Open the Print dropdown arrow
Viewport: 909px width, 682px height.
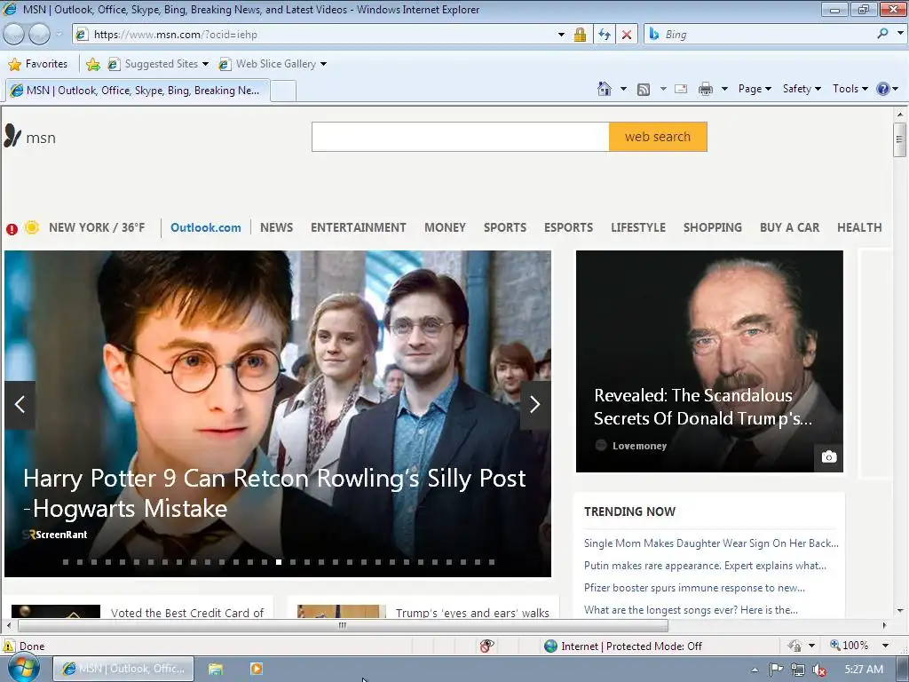(724, 89)
